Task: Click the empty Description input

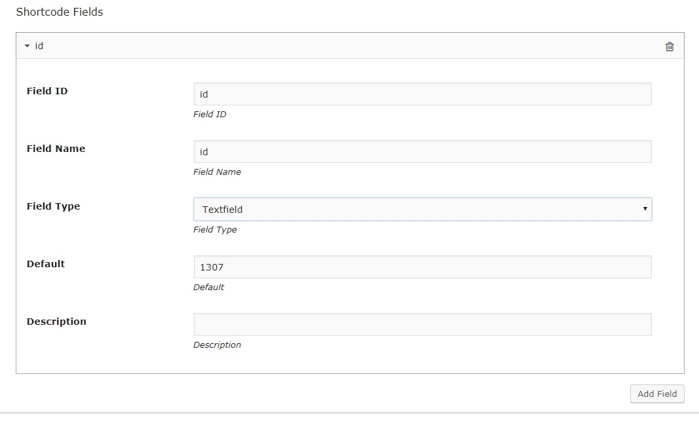Action: pyautogui.click(x=423, y=324)
